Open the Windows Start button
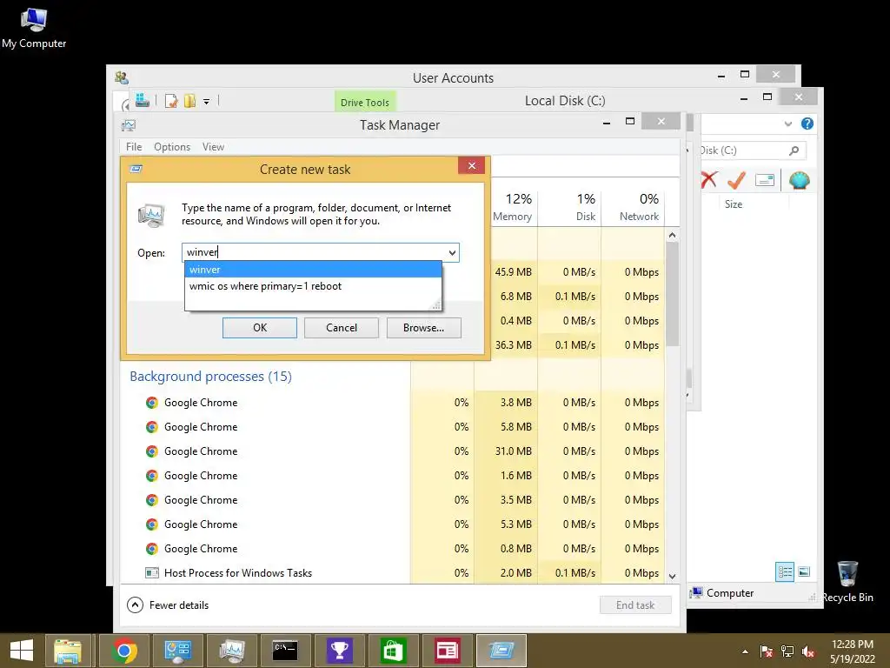The image size is (890, 668). click(22, 651)
